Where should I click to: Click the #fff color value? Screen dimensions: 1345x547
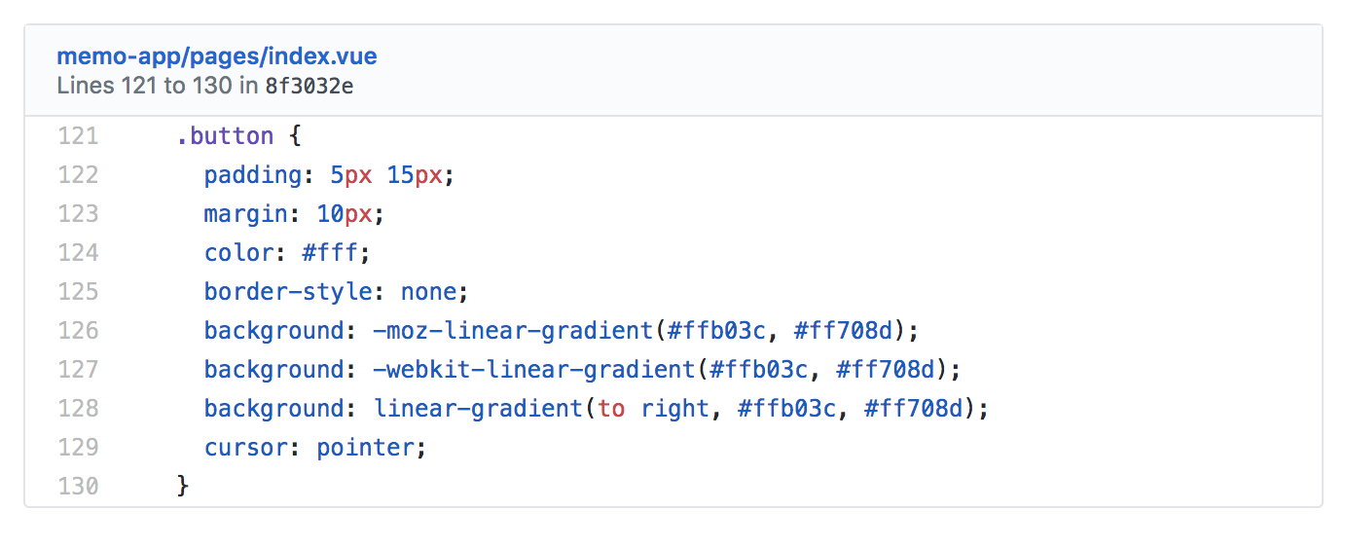331,253
